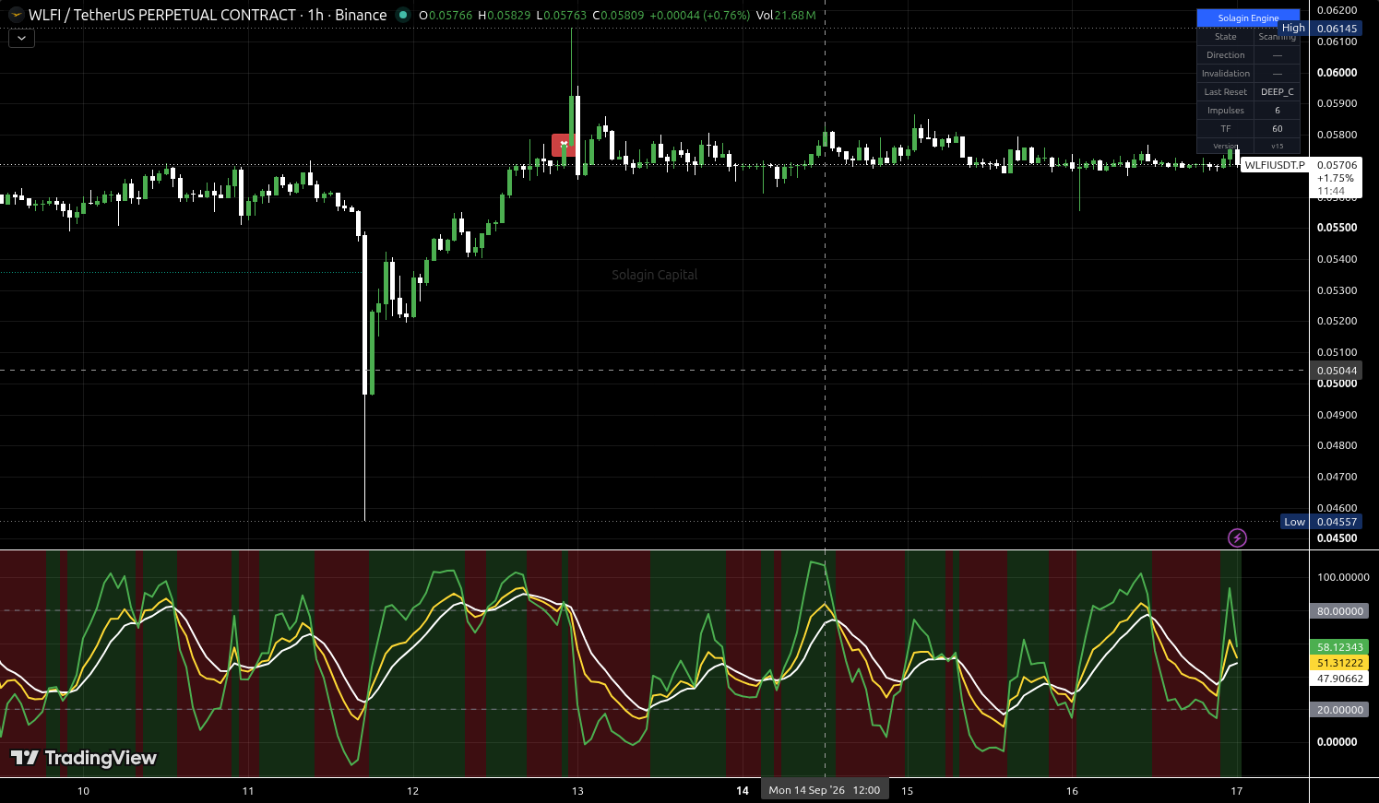The height and width of the screenshot is (803, 1379).
Task: Click the white indicator value 47.90662
Action: [1339, 679]
